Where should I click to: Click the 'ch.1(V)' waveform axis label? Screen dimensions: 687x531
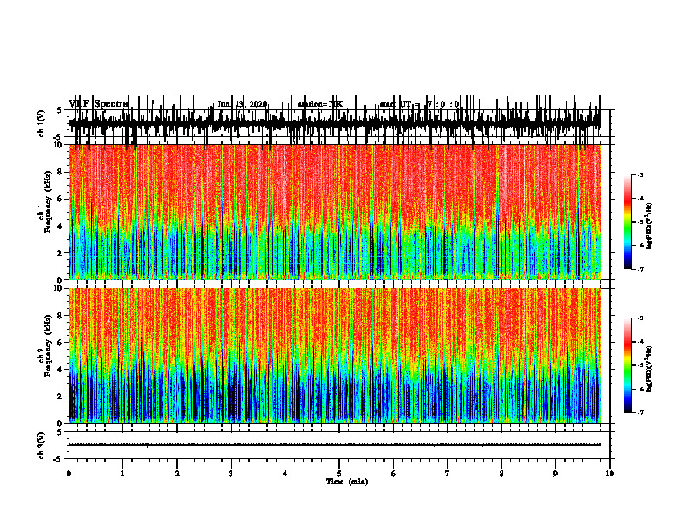[41, 124]
